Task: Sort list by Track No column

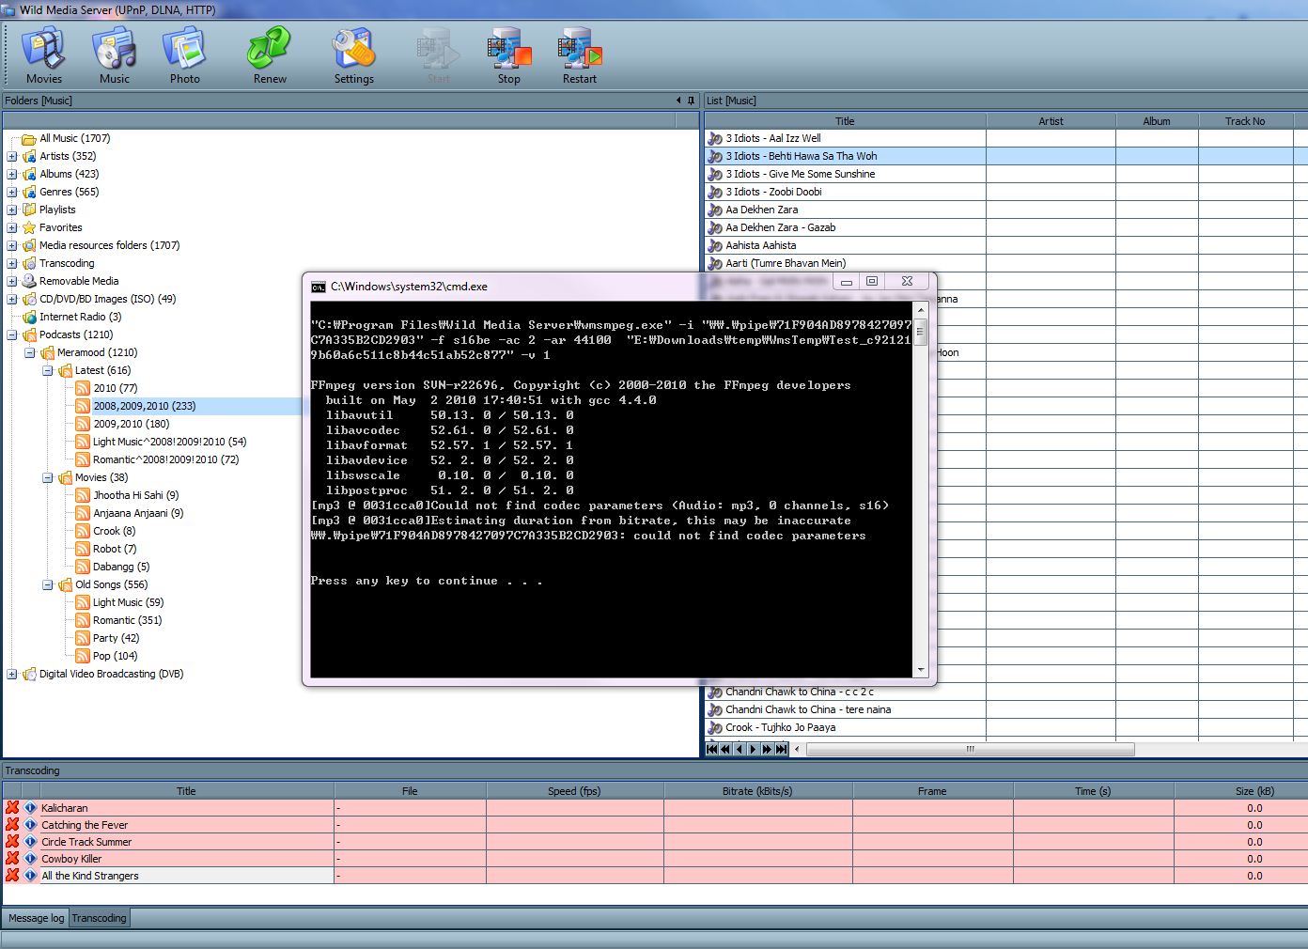Action: coord(1245,121)
